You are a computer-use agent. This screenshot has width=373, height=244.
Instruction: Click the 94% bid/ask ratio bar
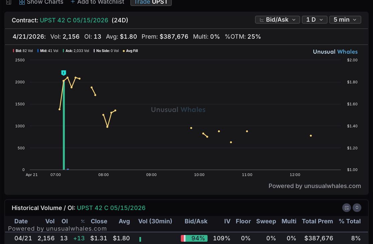[x=194, y=238]
